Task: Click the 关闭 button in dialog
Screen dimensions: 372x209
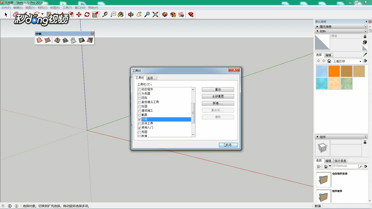Action: tap(228, 145)
